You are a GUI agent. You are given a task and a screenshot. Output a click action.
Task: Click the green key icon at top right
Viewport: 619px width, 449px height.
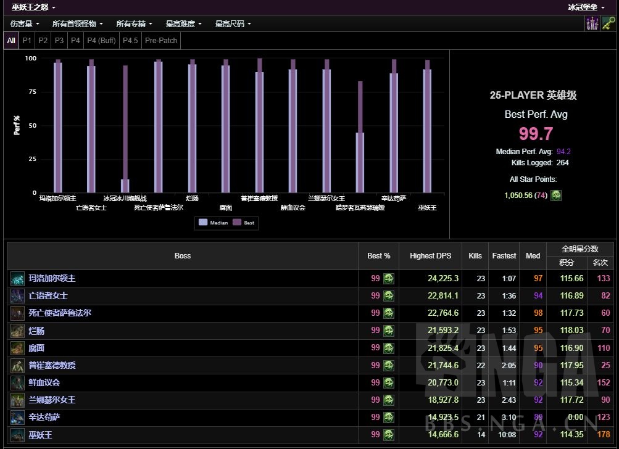point(609,23)
